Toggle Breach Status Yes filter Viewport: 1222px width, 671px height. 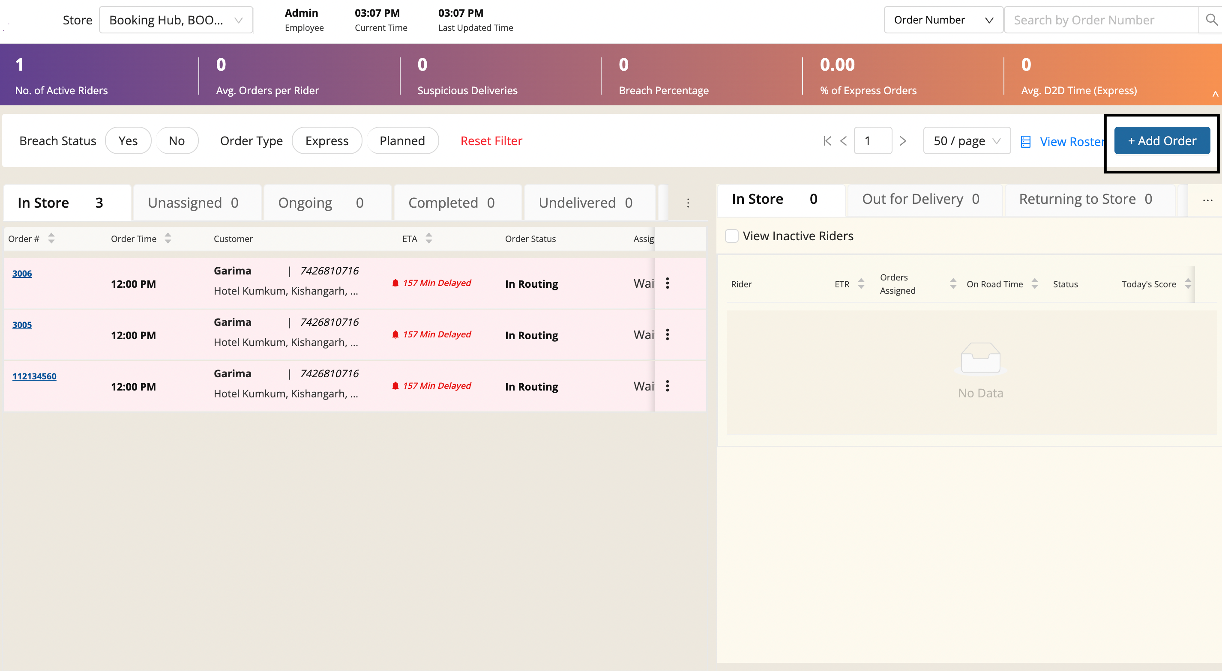[x=128, y=141]
